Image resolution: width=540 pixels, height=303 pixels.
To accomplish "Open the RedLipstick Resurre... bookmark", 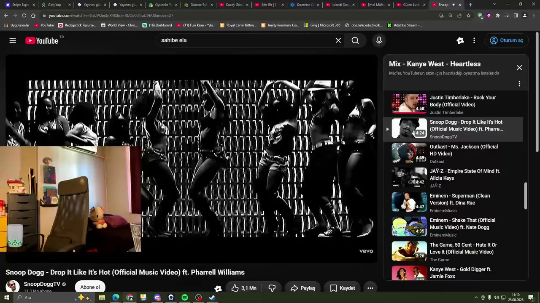I will pos(77,25).
